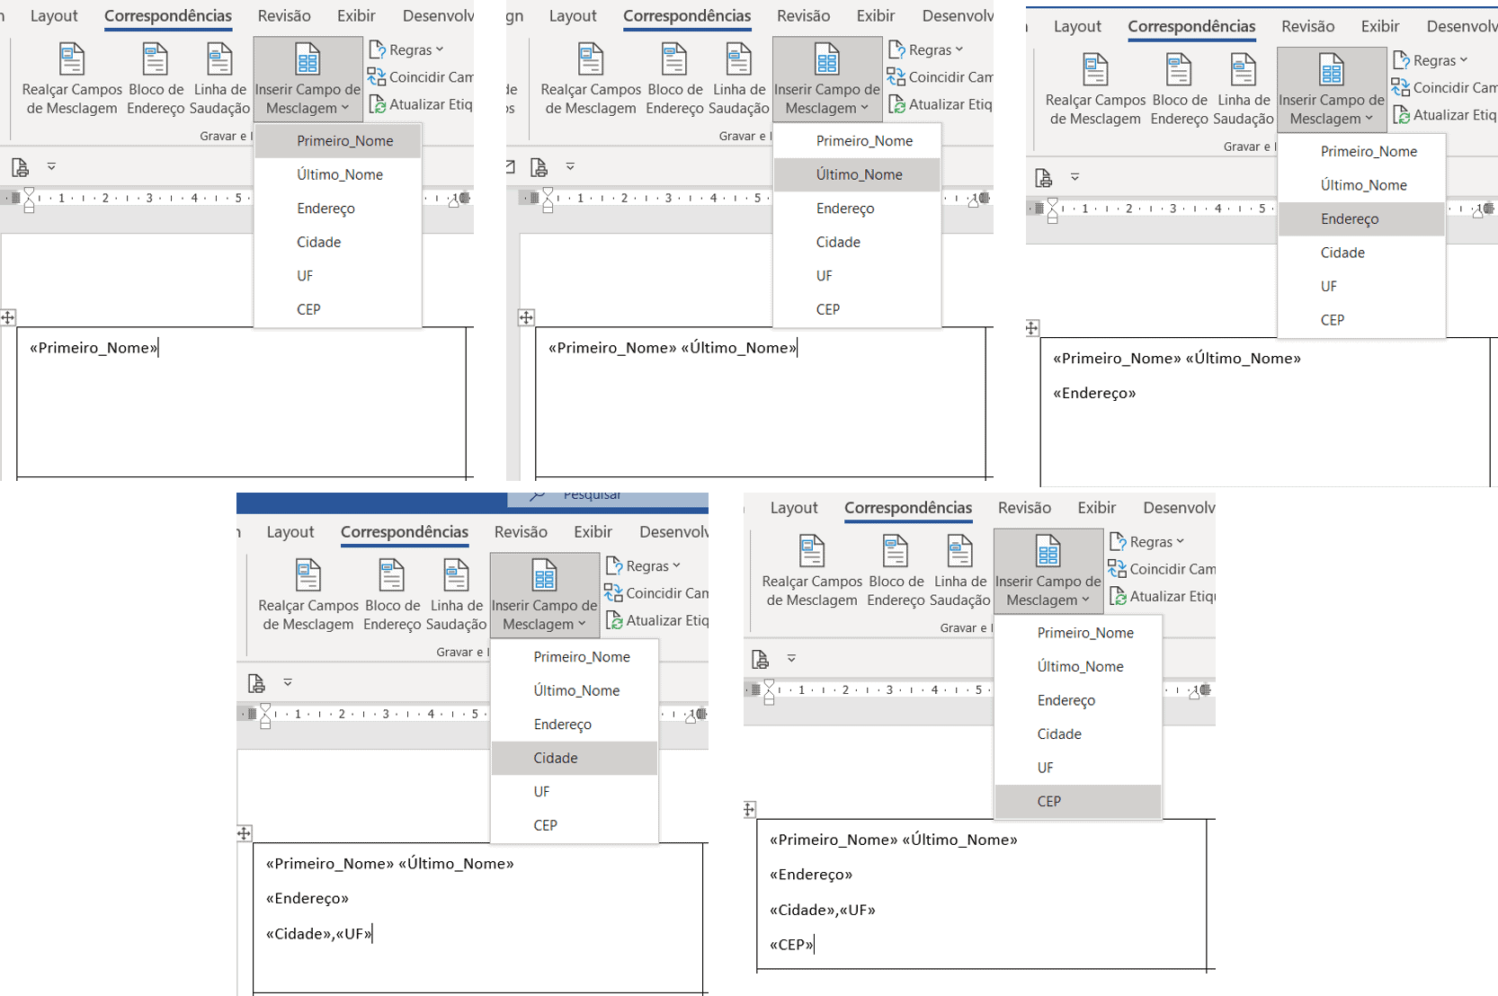Select the highlighted Último_Nome menu entry
The image size is (1498, 996).
tap(857, 174)
